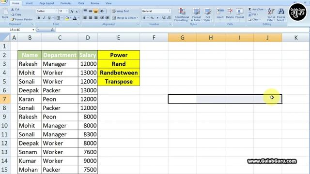
Task: Select column E header
Action: [119, 38]
